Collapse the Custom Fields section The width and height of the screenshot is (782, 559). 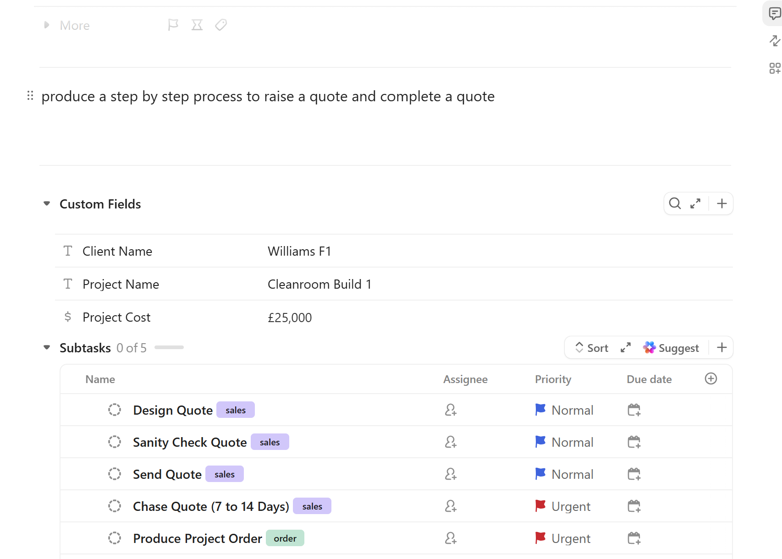pyautogui.click(x=47, y=203)
